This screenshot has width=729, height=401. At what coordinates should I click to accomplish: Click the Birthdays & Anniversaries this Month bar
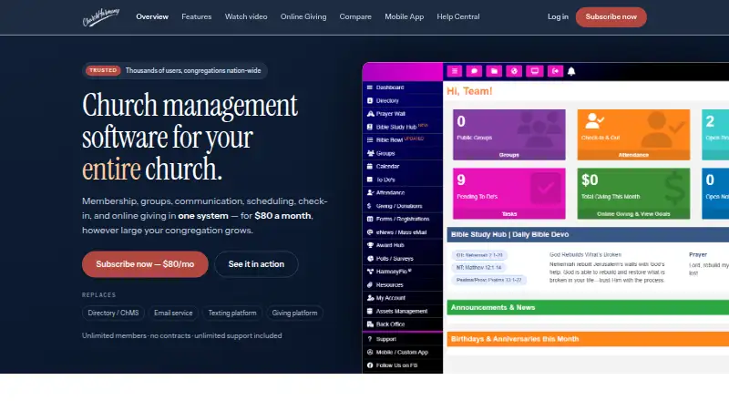[x=588, y=339]
